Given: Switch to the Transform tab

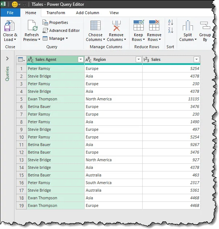Looking at the screenshot, I should coord(56,13).
